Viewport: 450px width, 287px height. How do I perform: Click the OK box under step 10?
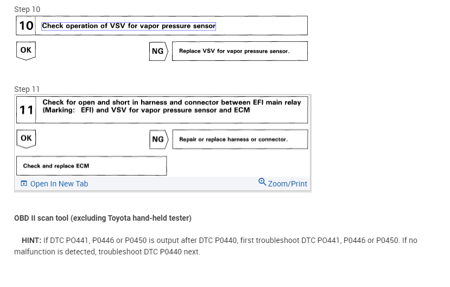[26, 51]
